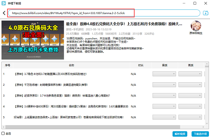Screen dimensions: 210x139
Task: Click the N/A duration in row 5
Action: coord(133,117)
